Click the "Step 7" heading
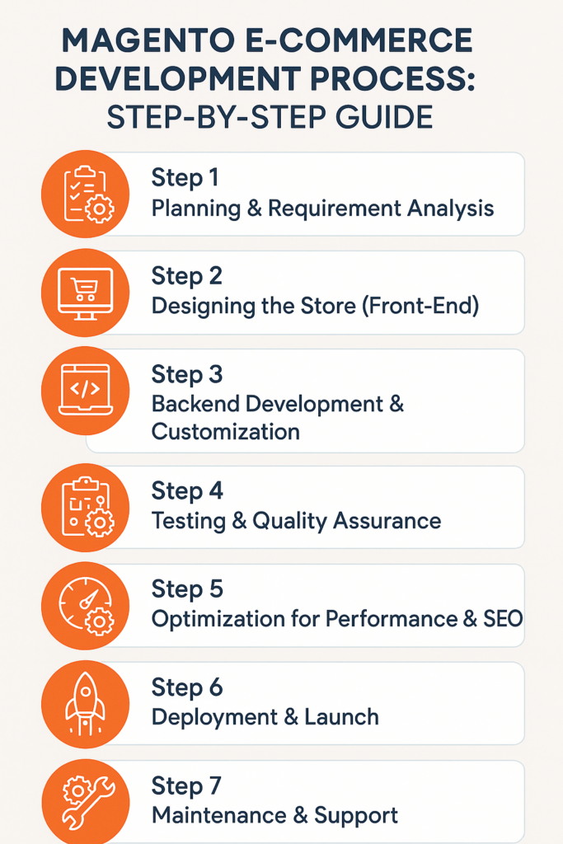Viewport: 563px width, 844px height. pos(187,786)
